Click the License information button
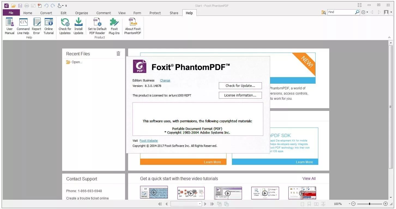Image resolution: width=396 pixels, height=209 pixels. [240, 95]
